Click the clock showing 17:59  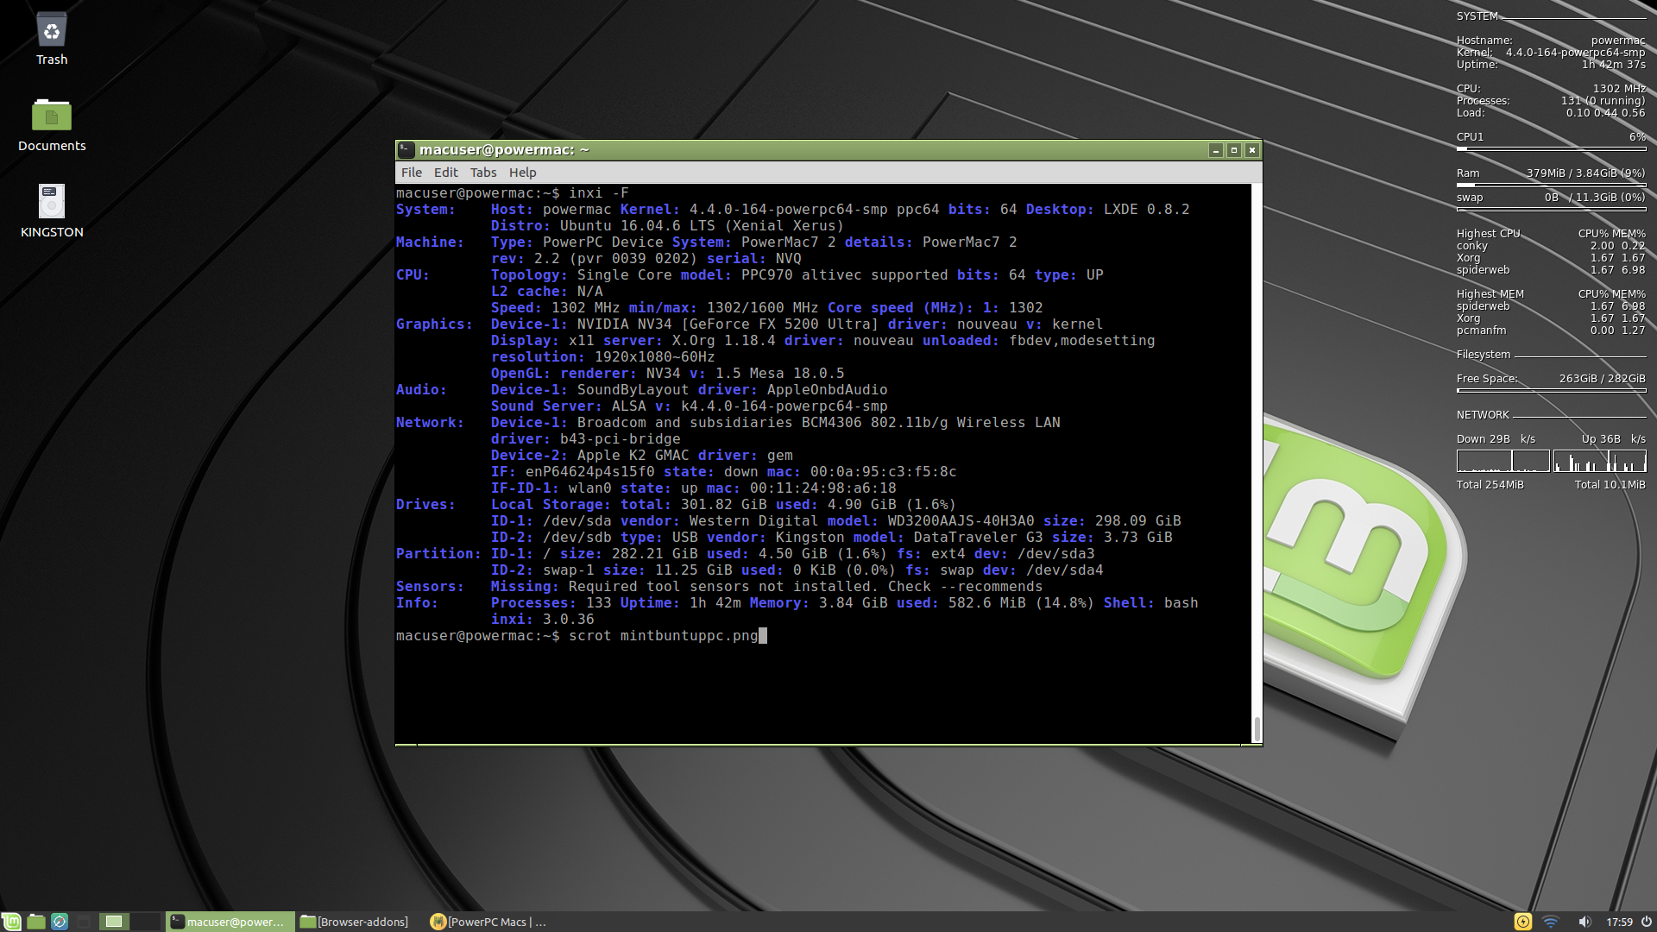pos(1619,922)
